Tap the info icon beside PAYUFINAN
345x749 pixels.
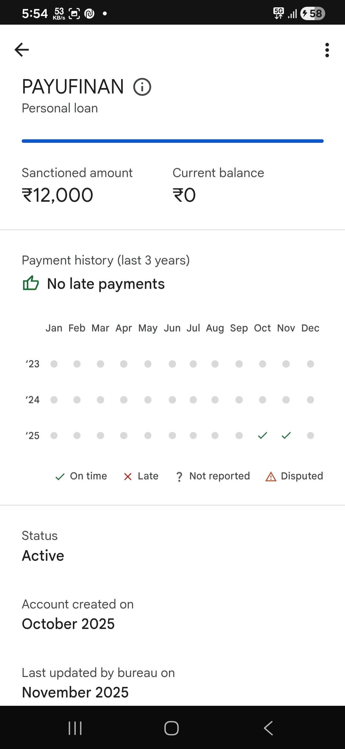[x=142, y=87]
